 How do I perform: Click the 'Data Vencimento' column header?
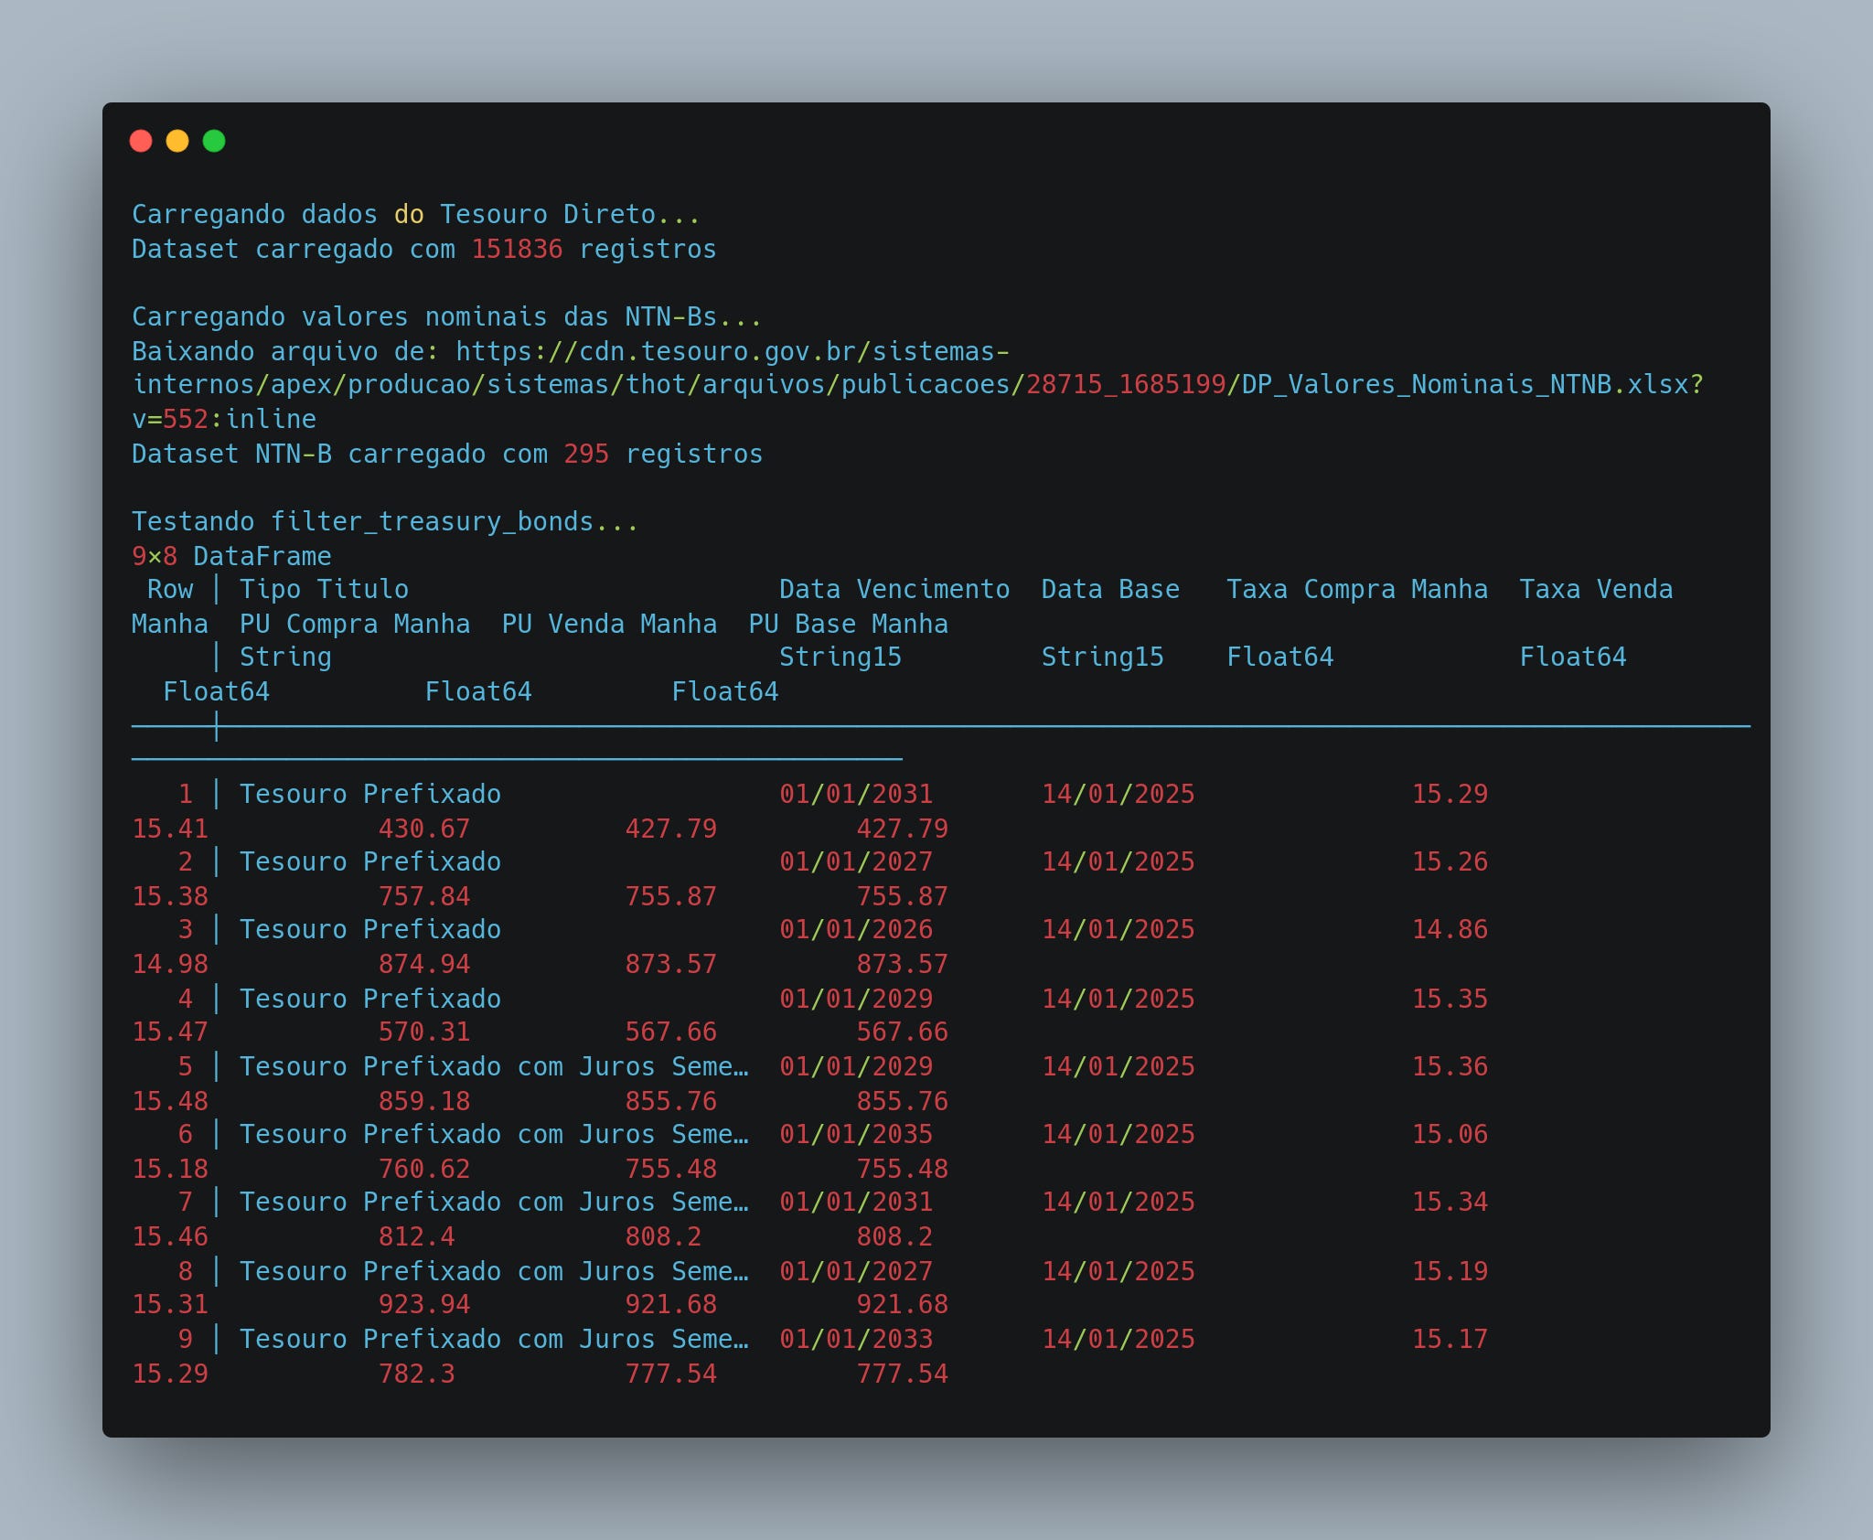894,589
